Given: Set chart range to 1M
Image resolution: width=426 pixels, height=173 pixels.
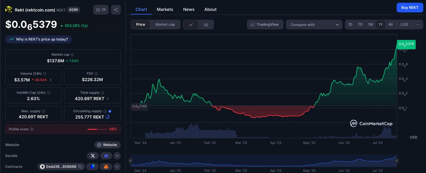Looking at the screenshot, I should 370,24.
